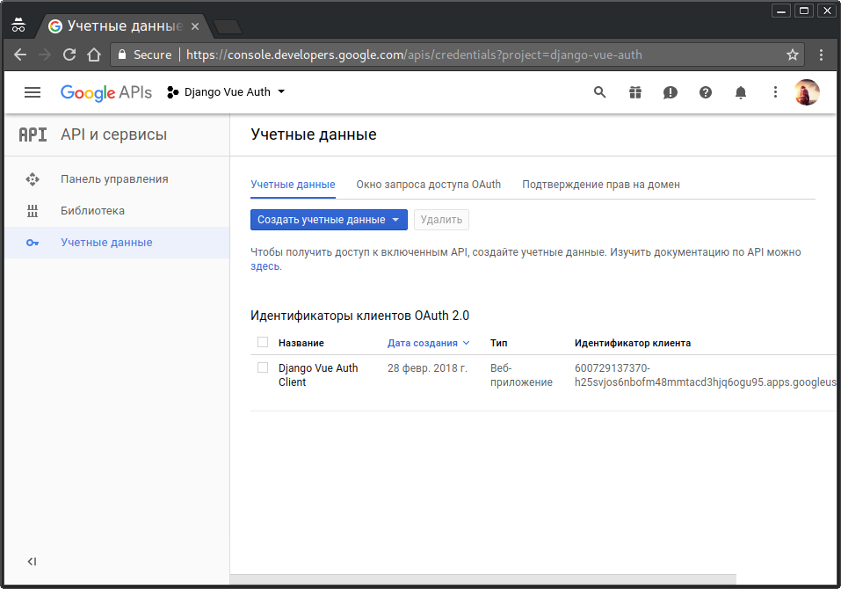Click the user profile avatar
The height and width of the screenshot is (589, 841).
coord(807,92)
